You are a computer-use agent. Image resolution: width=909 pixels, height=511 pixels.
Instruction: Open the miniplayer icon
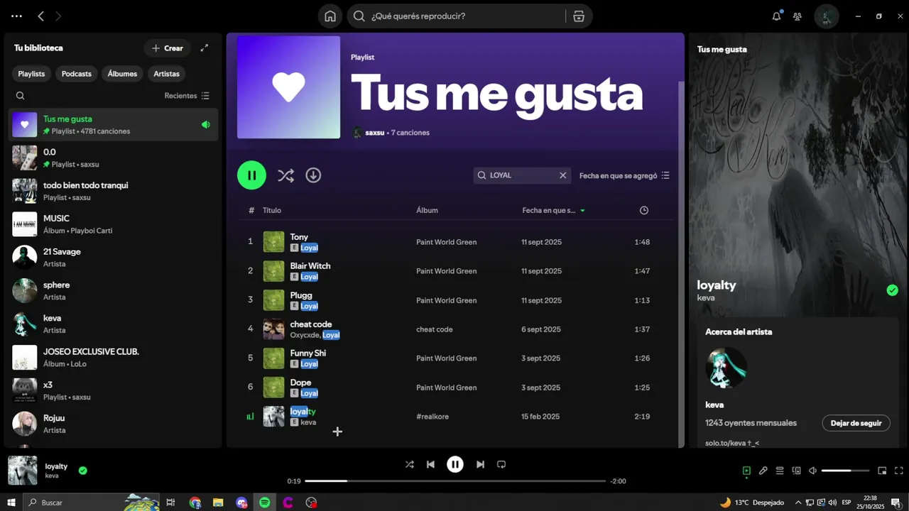click(x=882, y=471)
